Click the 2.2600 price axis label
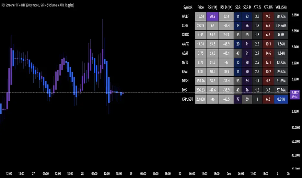The width and height of the screenshot is (302, 178). coord(295,31)
